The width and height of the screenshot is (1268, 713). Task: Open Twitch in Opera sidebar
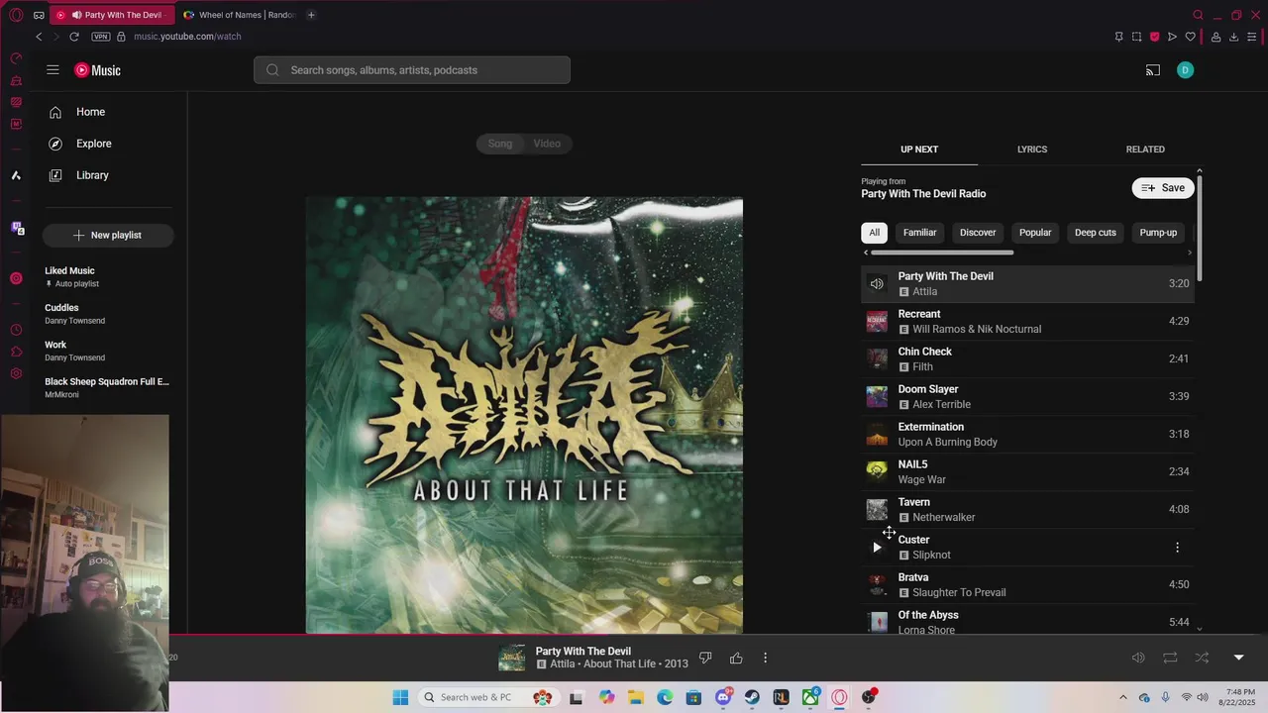[17, 228]
